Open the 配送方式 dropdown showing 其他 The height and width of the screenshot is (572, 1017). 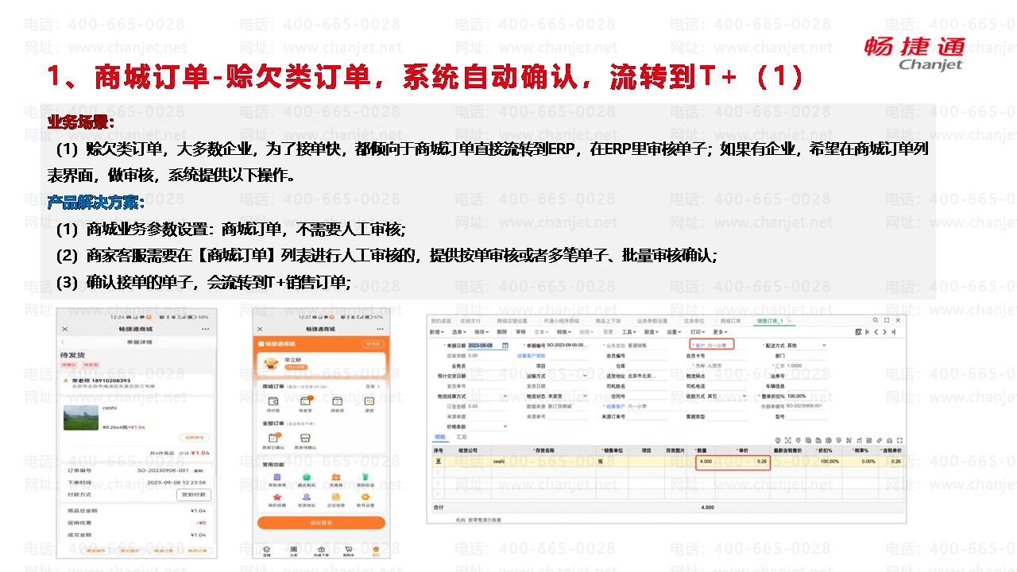pos(806,346)
